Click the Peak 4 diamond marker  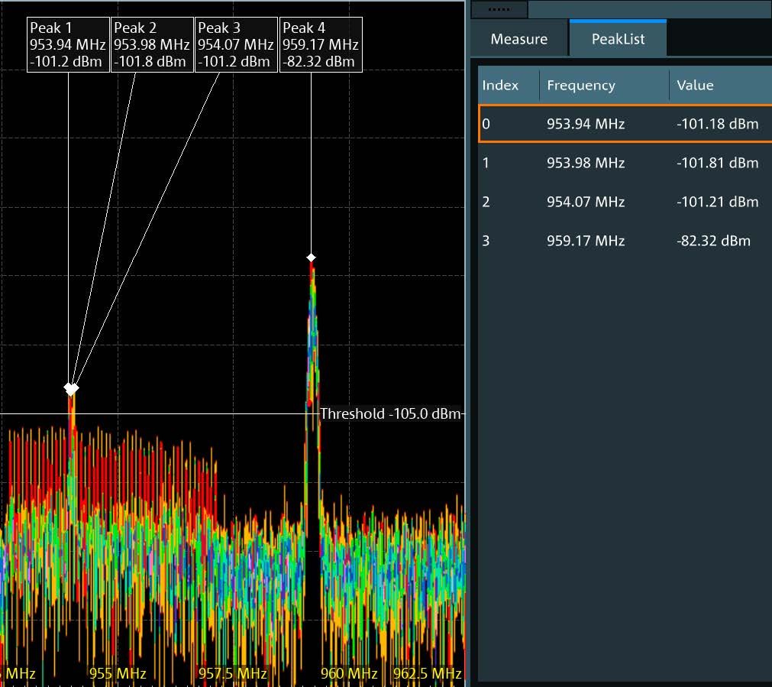click(x=312, y=258)
